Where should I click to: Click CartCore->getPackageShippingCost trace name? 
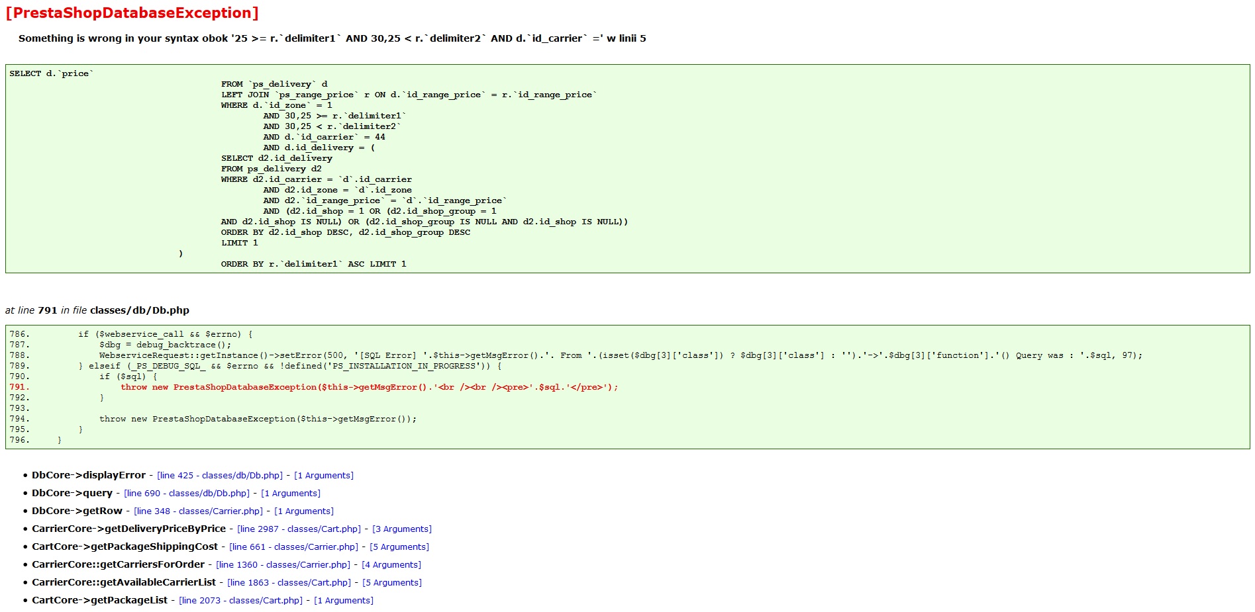point(125,546)
